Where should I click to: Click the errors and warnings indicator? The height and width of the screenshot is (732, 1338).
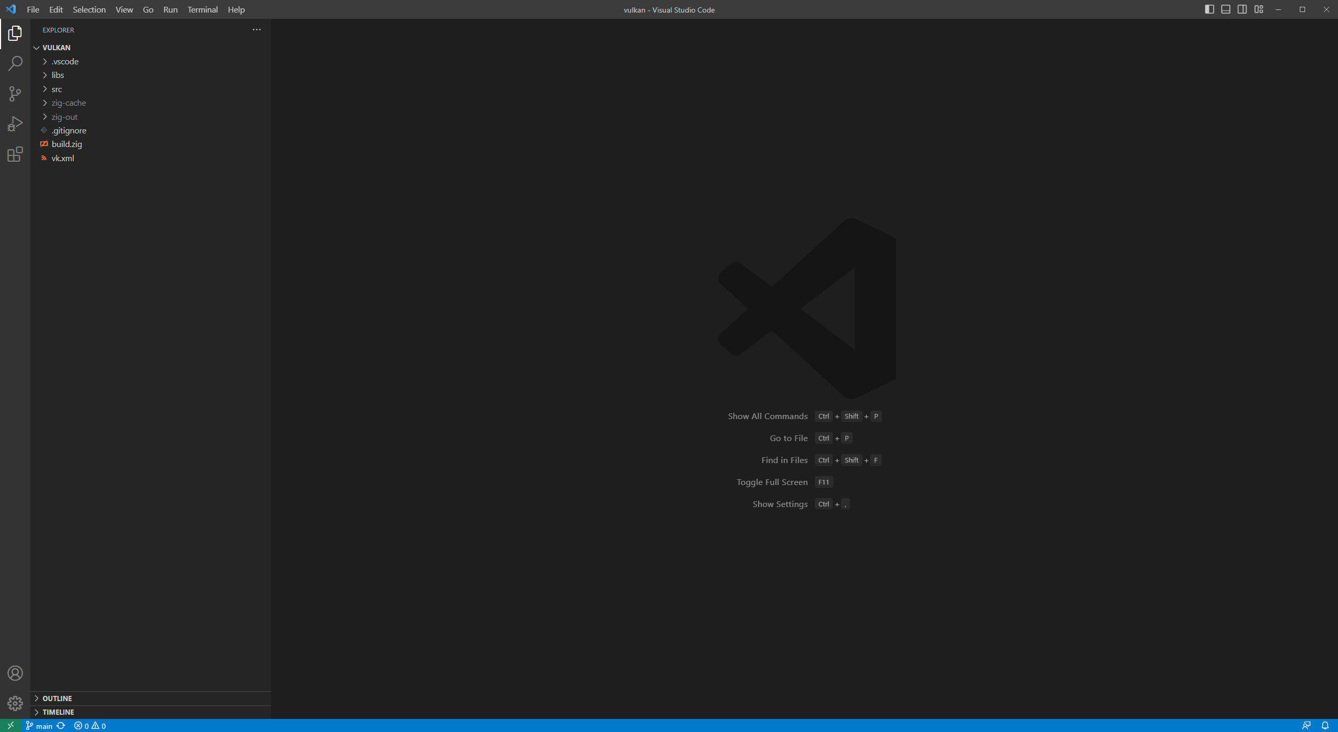click(x=90, y=726)
